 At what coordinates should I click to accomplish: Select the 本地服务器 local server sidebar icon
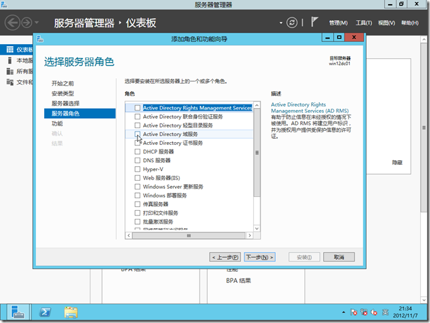(x=10, y=60)
